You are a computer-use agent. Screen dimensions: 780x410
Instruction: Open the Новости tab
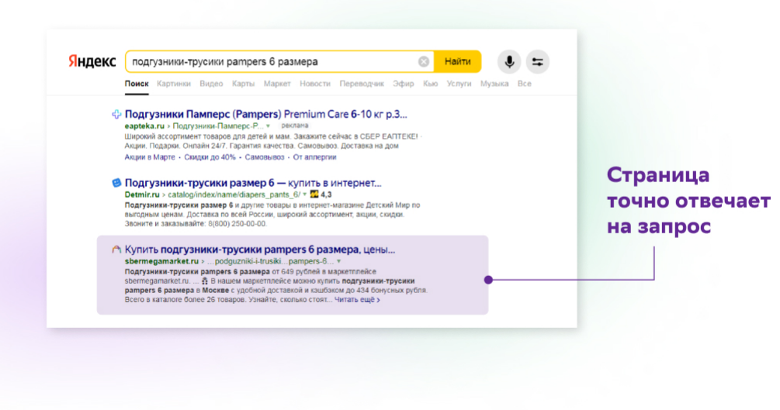[x=315, y=84]
